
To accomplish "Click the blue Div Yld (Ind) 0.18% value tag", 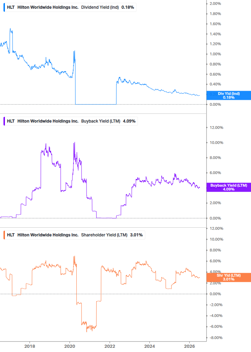I will tap(229, 95).
